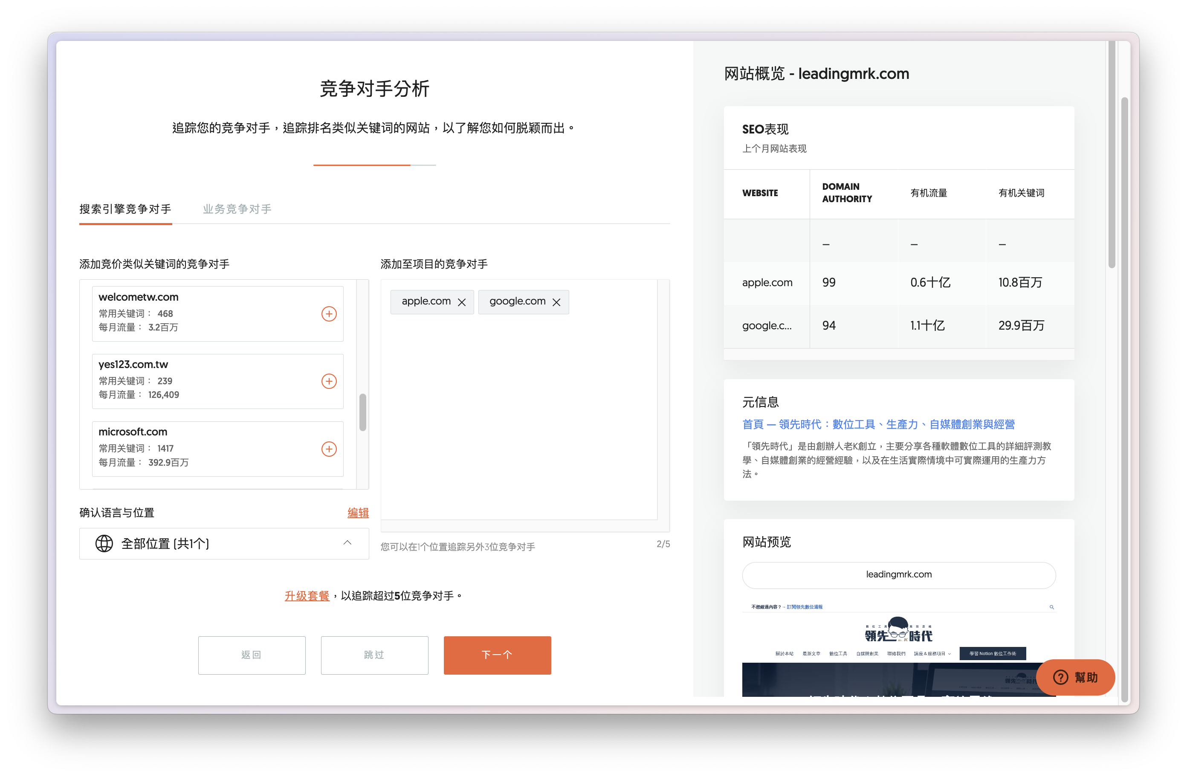This screenshot has height=777, width=1187.
Task: Click the 元信息 section heading
Action: 760,402
